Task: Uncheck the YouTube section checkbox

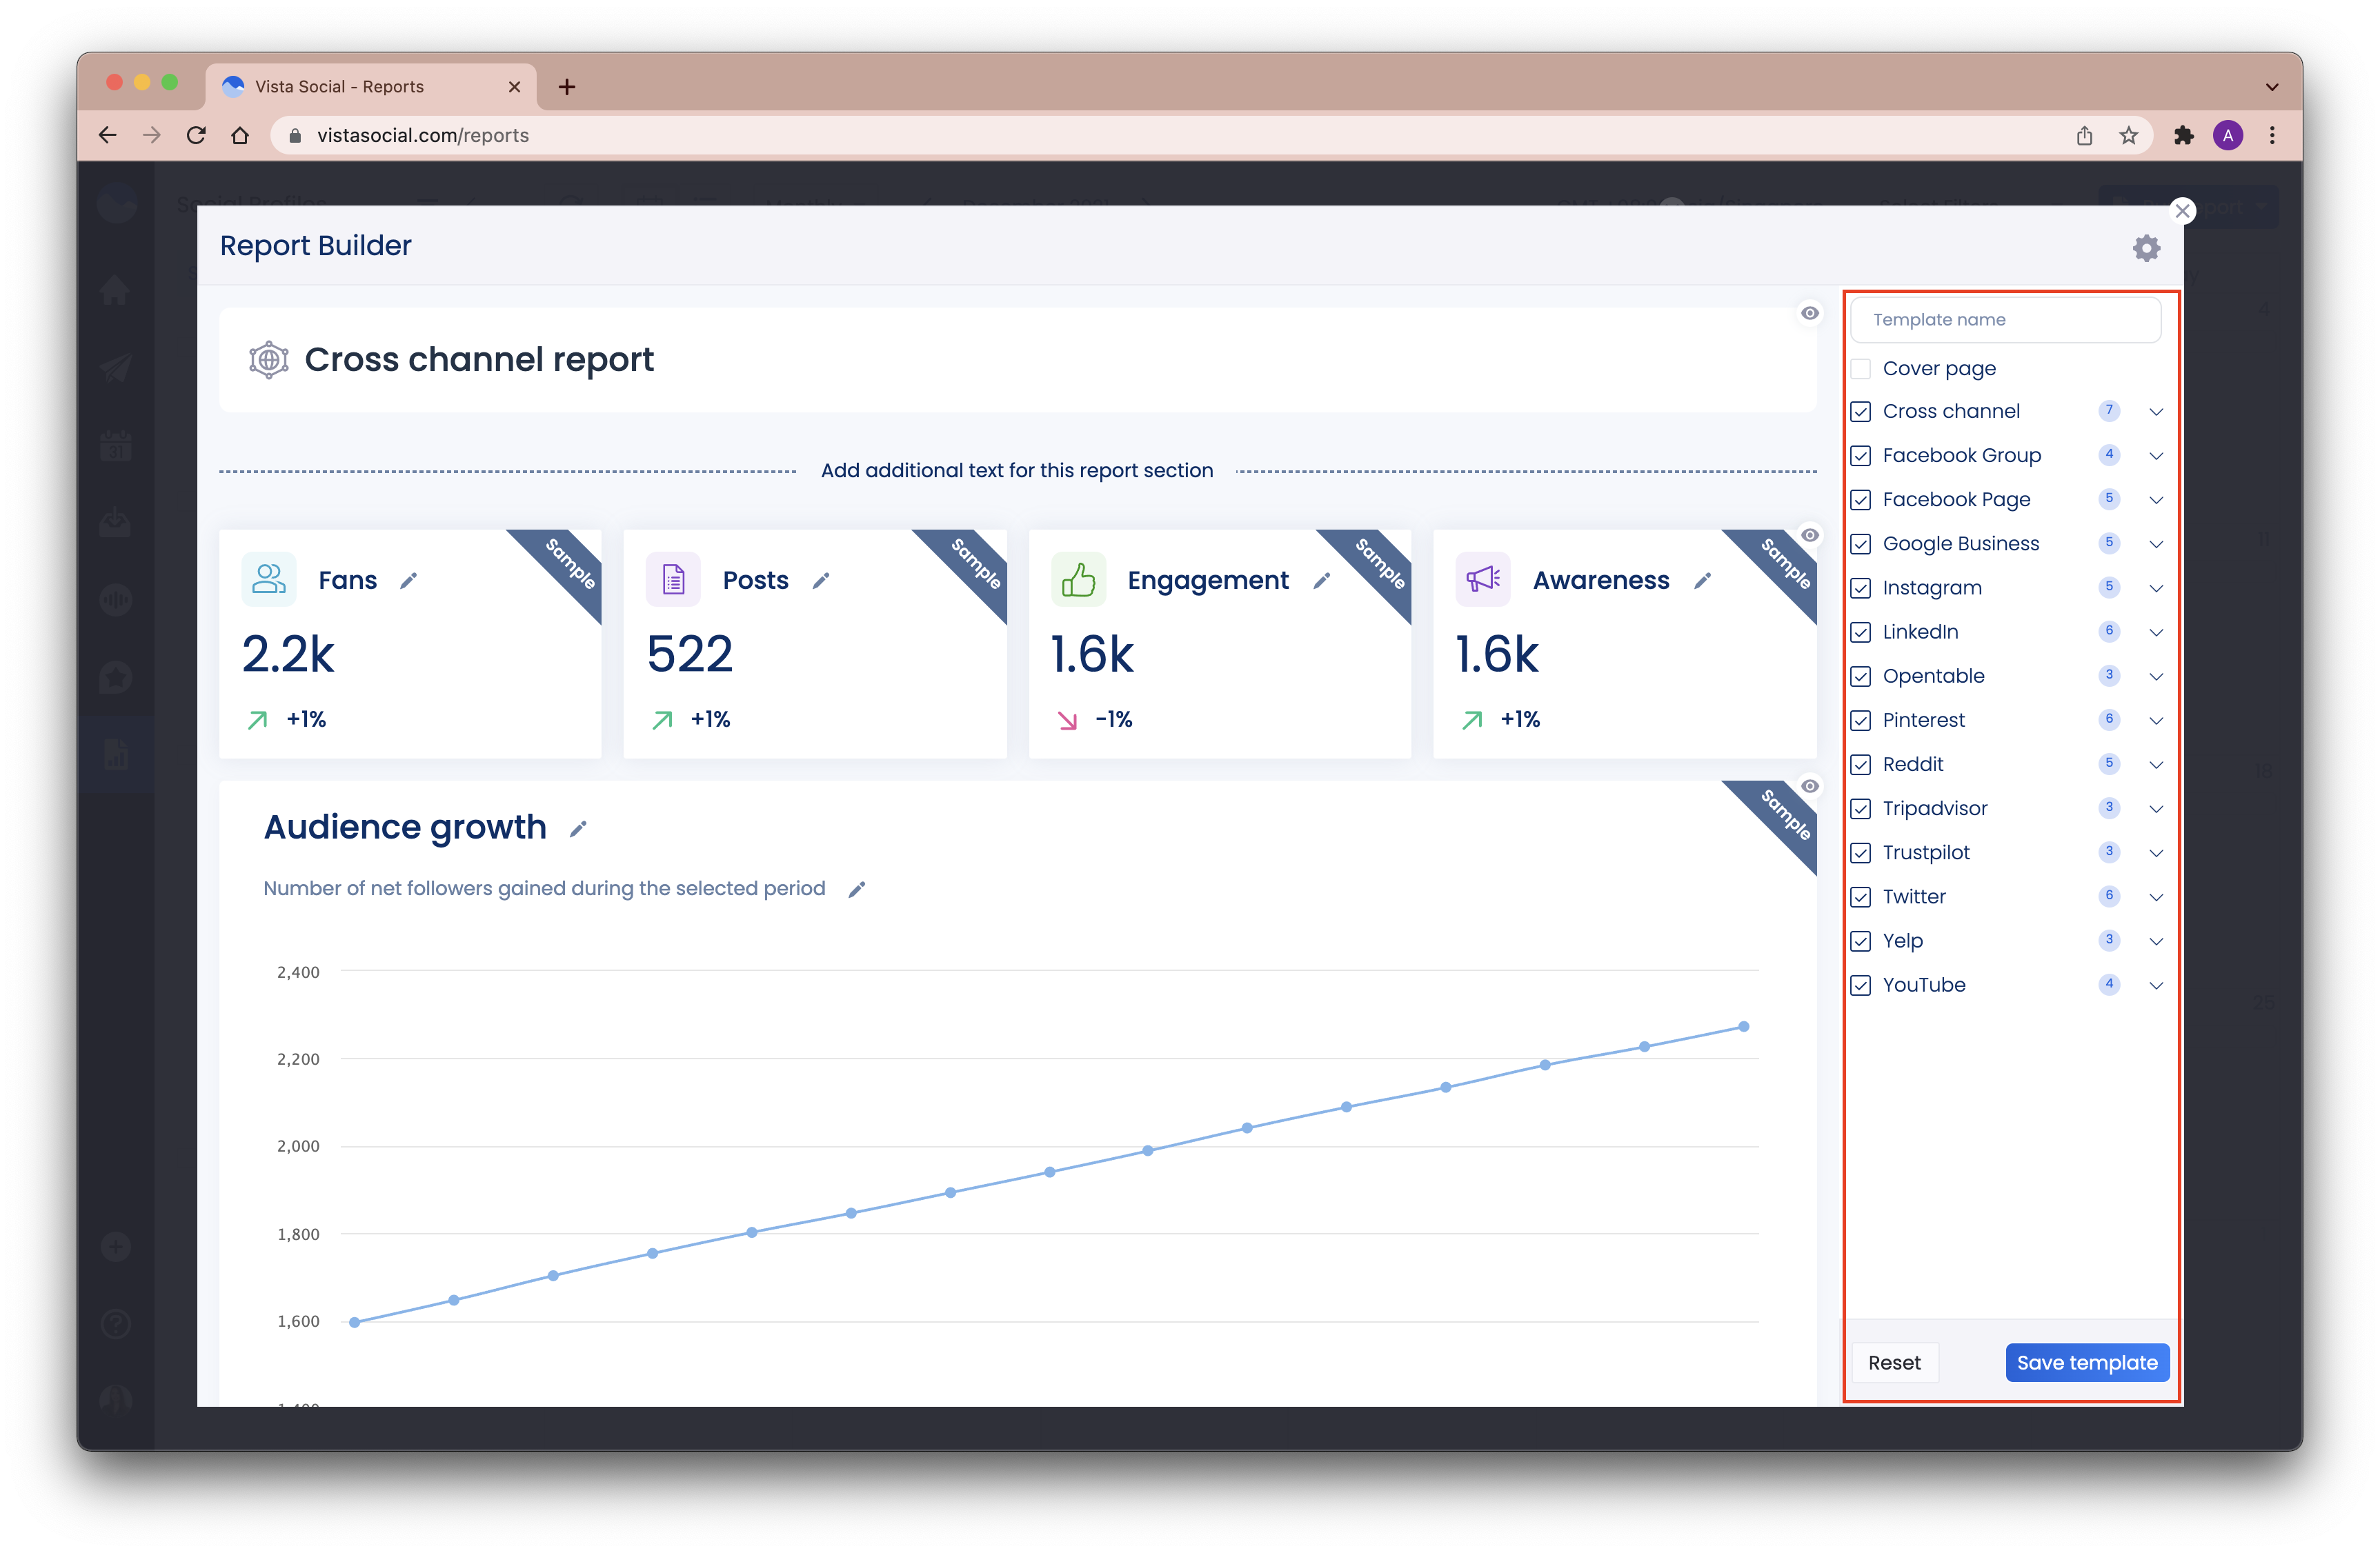Action: 1860,985
